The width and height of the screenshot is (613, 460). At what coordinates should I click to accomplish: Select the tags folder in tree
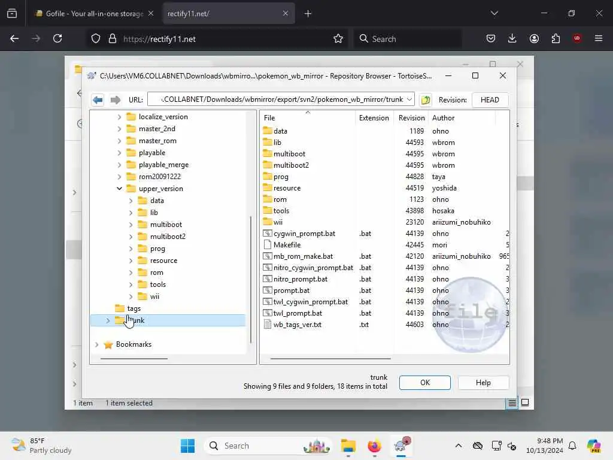point(133,308)
